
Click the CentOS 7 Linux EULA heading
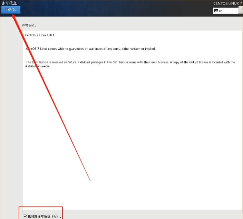[40, 35]
